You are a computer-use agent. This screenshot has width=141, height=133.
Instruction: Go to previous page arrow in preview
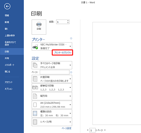(88, 130)
